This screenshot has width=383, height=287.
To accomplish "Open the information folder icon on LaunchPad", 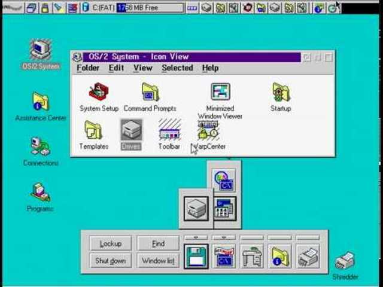I will [x=279, y=257].
